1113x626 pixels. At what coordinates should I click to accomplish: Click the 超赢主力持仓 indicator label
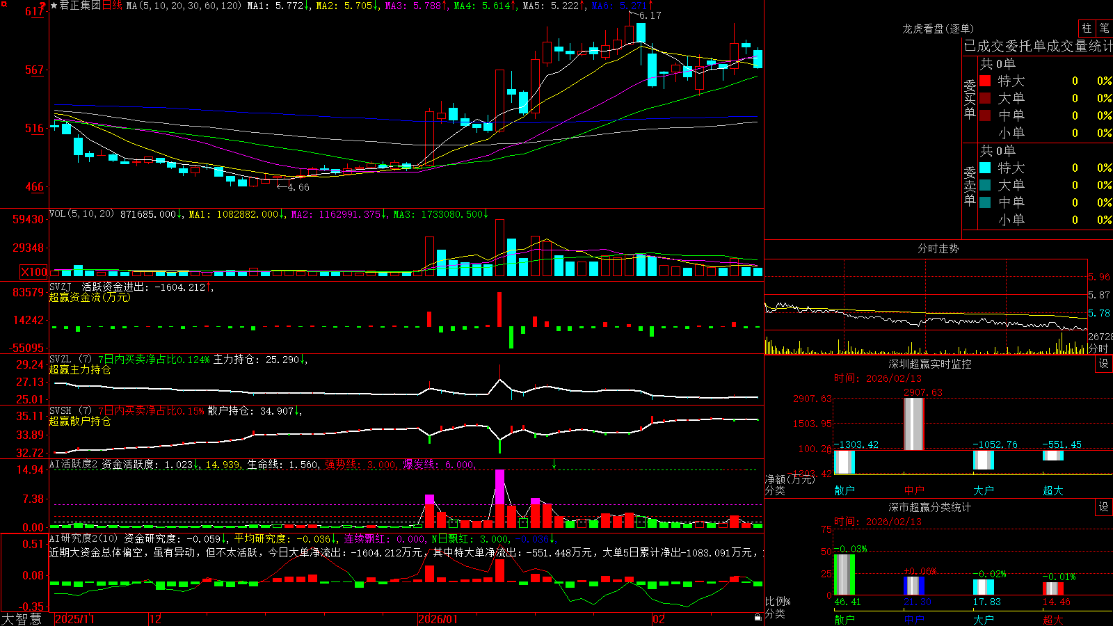click(x=80, y=370)
